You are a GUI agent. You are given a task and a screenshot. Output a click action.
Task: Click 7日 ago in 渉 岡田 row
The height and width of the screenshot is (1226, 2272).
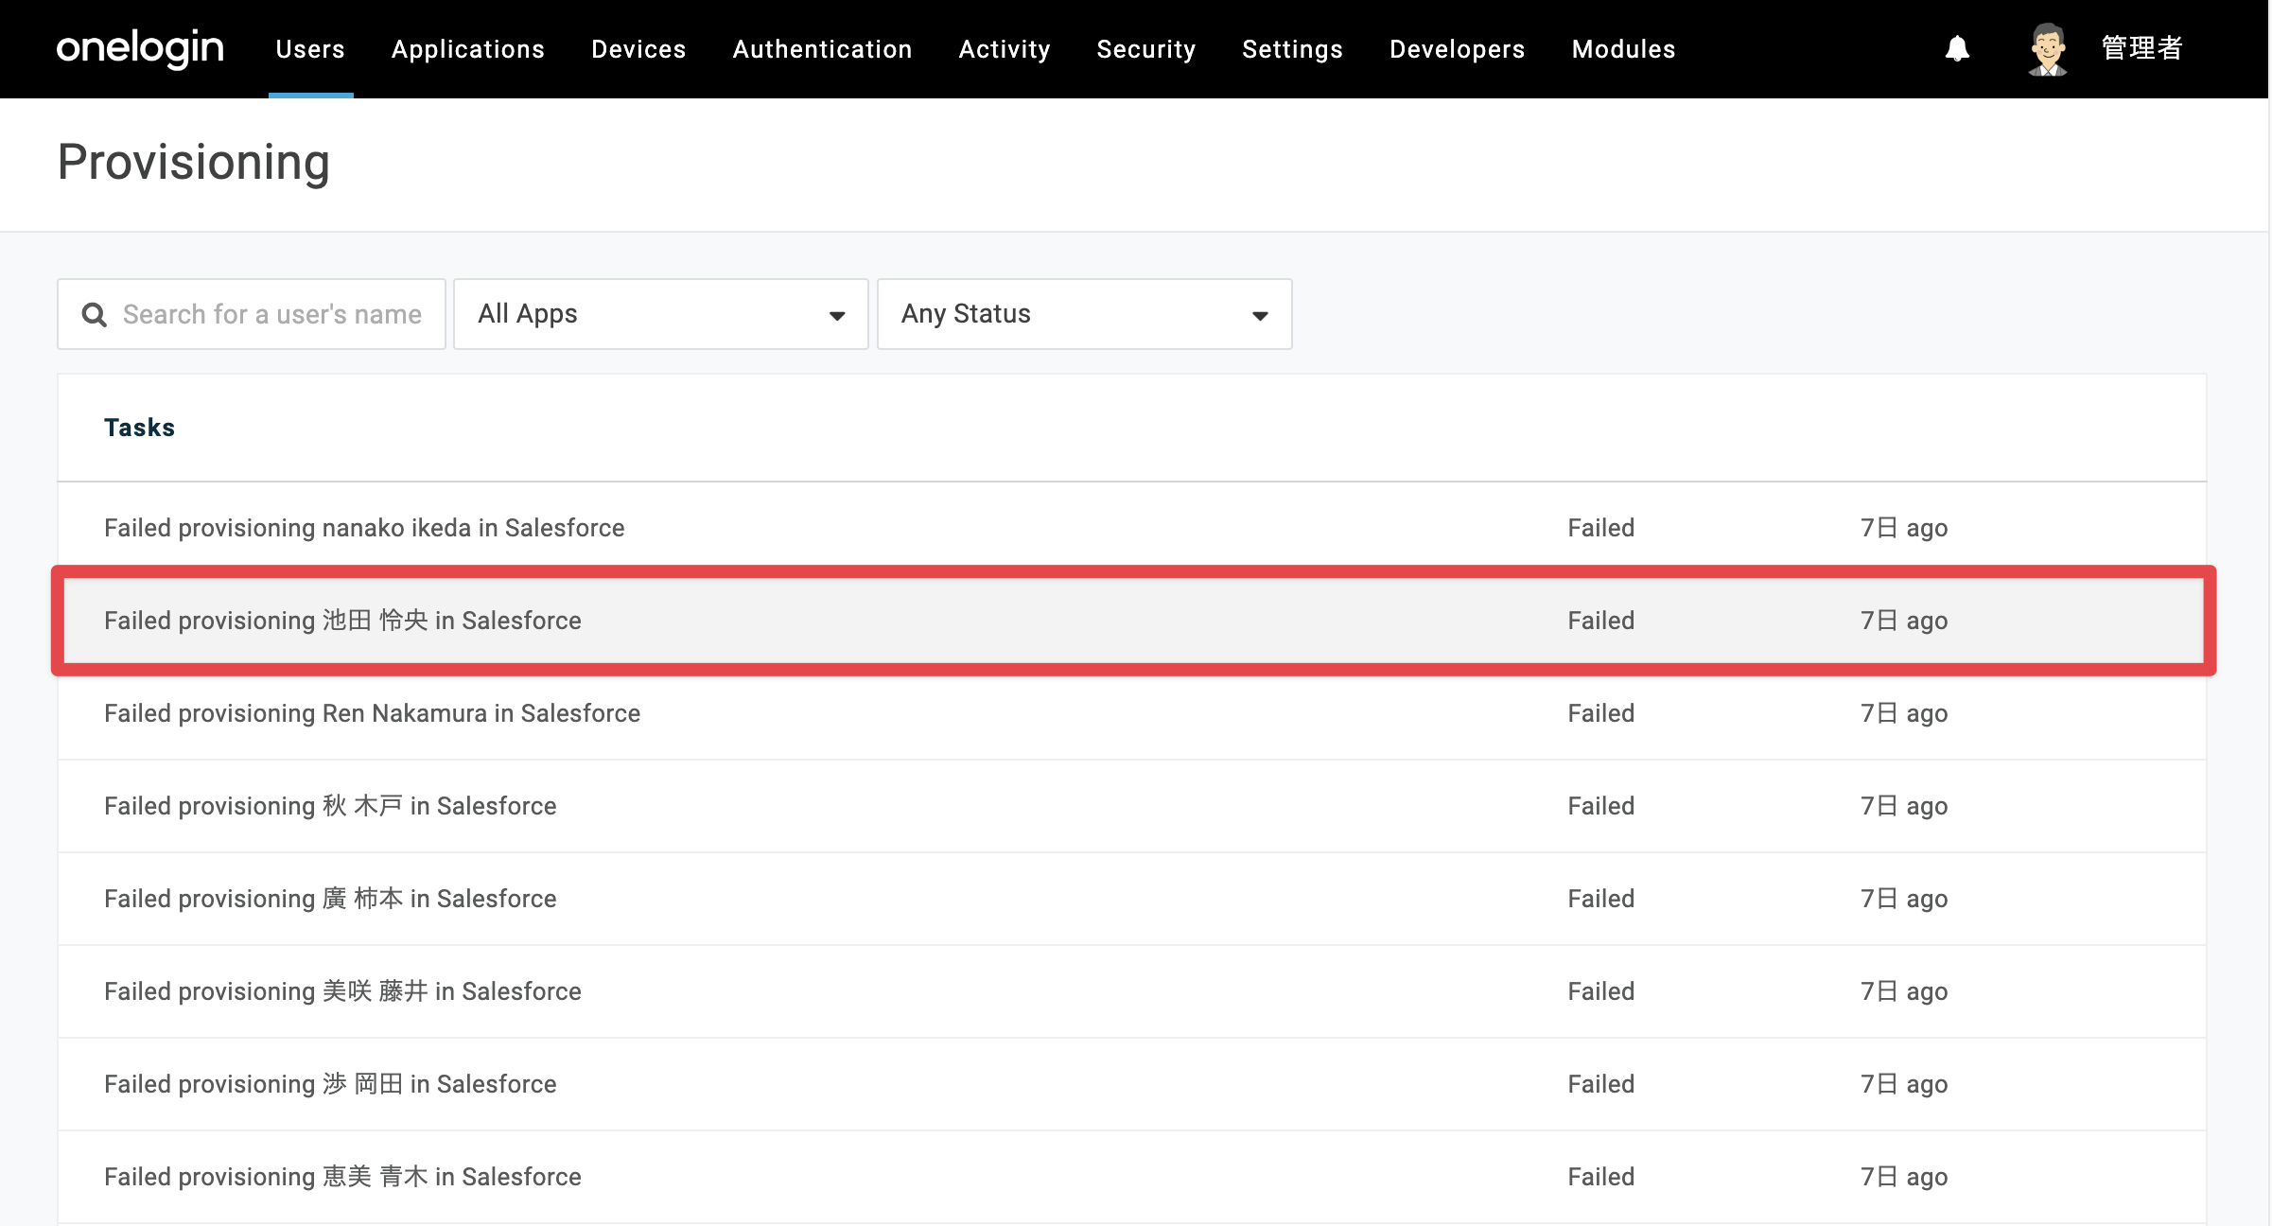(x=1904, y=1084)
